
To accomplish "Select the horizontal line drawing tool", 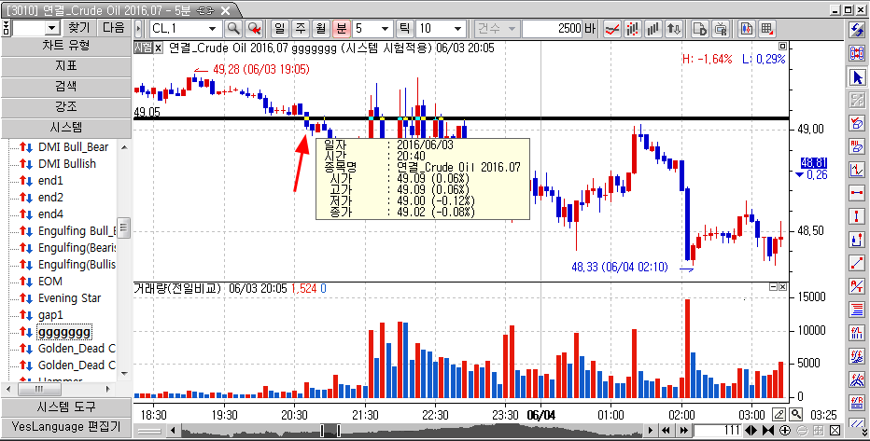I will pos(857,193).
